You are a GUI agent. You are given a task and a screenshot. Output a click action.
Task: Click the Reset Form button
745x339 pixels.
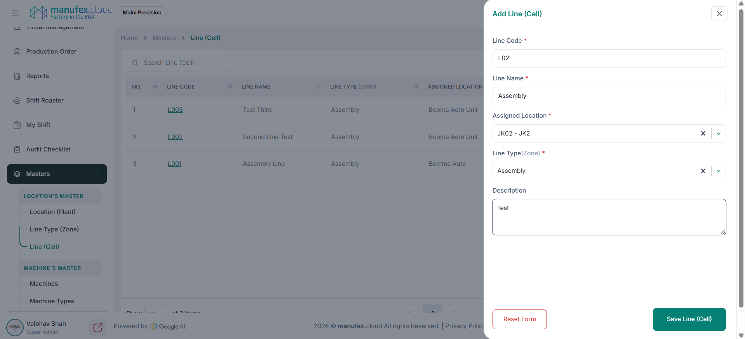tap(519, 319)
